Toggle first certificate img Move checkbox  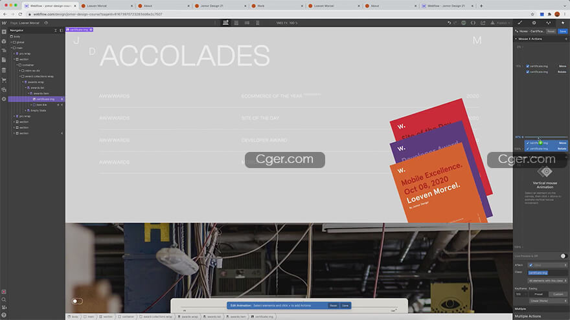tap(527, 66)
